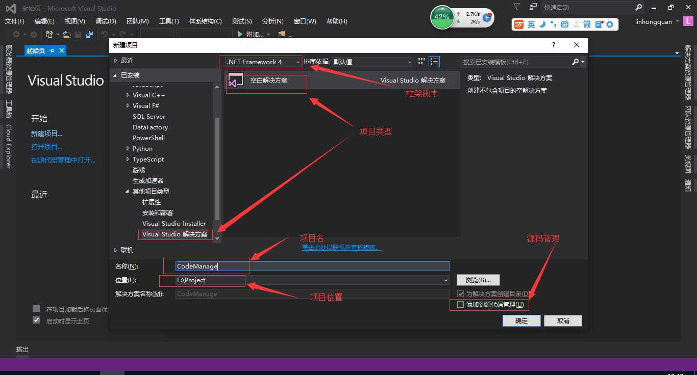The width and height of the screenshot is (697, 375).
Task: Click the purple L account avatar
Action: [688, 21]
